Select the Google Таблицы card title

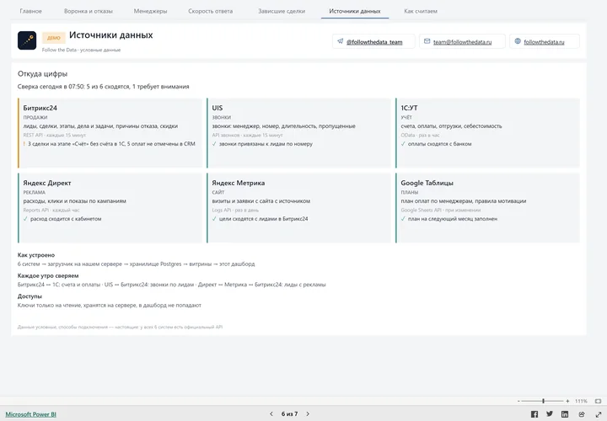pos(427,183)
